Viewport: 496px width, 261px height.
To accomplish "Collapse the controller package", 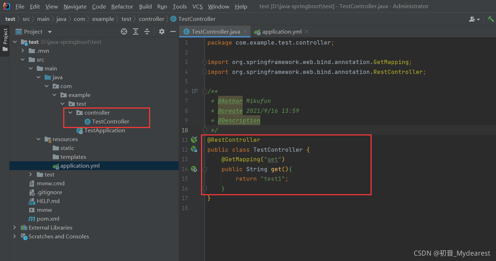I will [x=70, y=112].
